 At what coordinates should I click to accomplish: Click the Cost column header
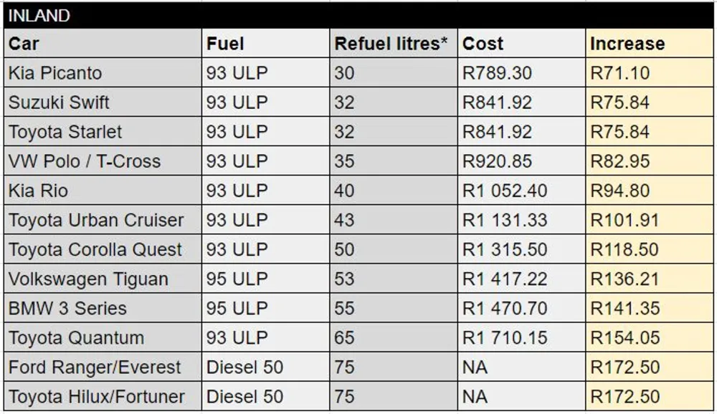click(x=522, y=44)
